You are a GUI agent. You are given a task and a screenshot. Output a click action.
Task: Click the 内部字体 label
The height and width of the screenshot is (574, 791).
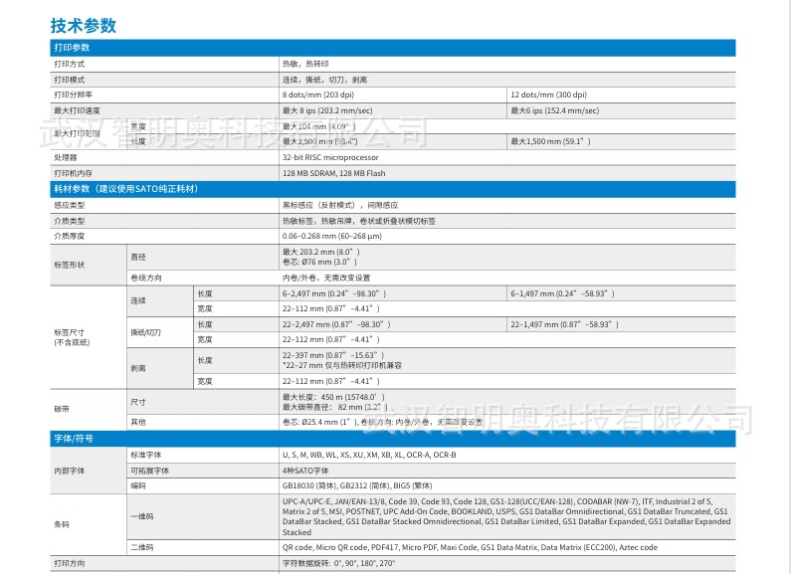[70, 471]
